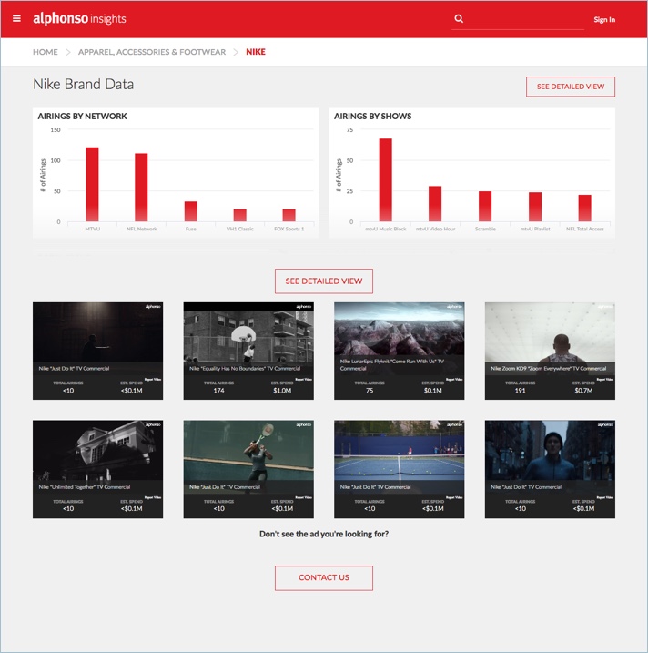Click the NFL Total Access bar

point(584,208)
